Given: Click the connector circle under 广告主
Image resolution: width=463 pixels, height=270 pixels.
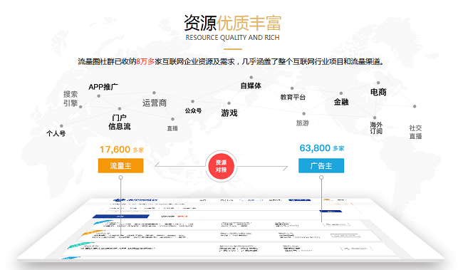Looking at the screenshot, I should pyautogui.click(x=321, y=177).
